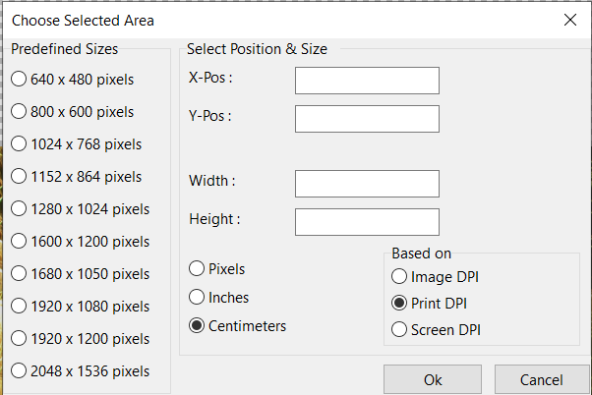Viewport: 592px width, 395px height.
Task: Focus the Y-Pos text box
Action: click(x=367, y=118)
